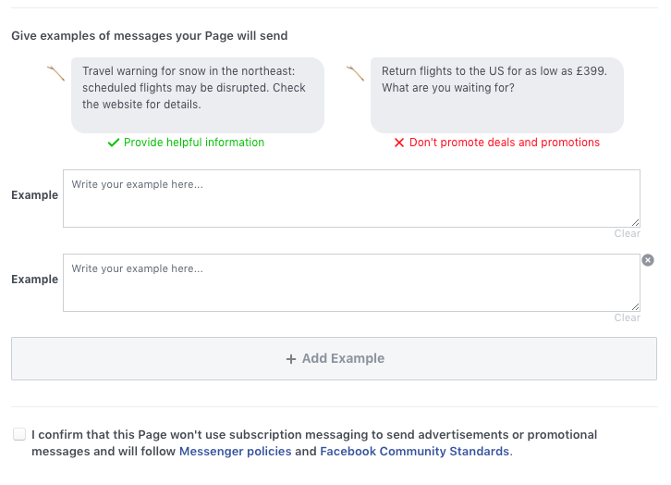Click the green checkmark icon
The height and width of the screenshot is (485, 671).
[x=114, y=143]
